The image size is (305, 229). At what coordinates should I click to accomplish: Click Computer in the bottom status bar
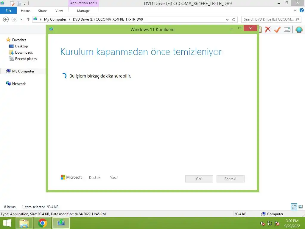click(x=272, y=214)
